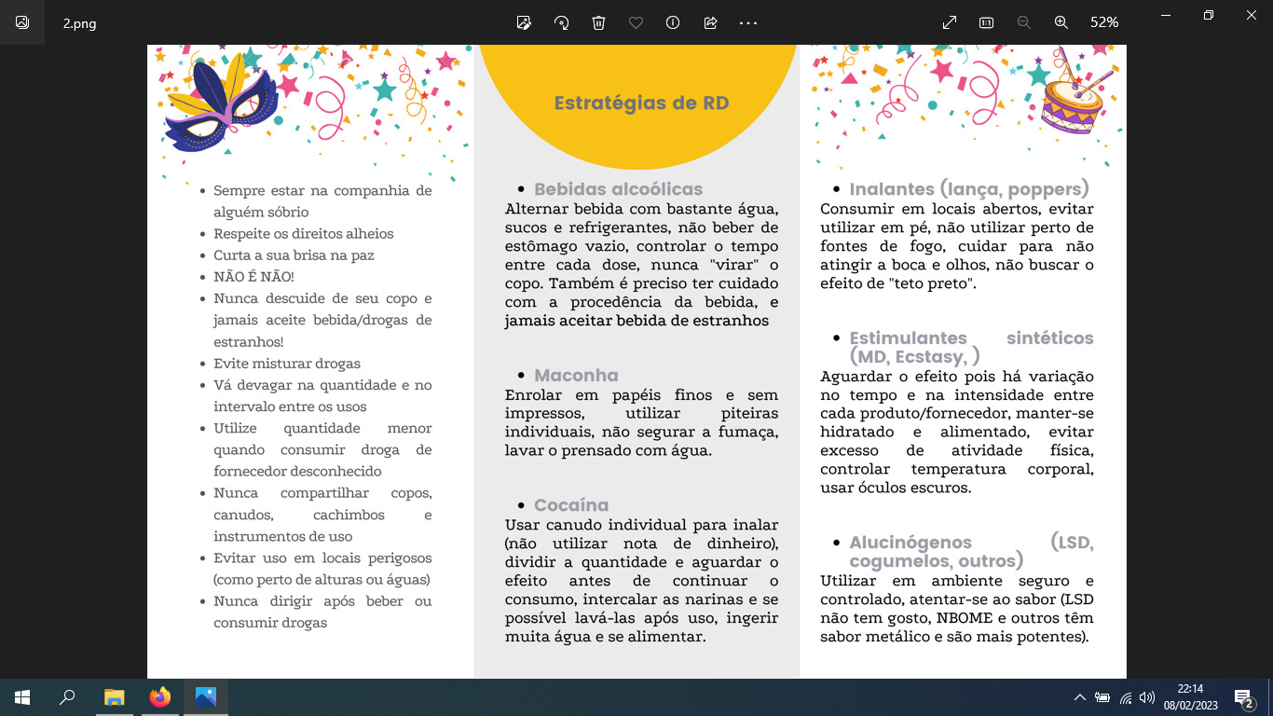Image resolution: width=1273 pixels, height=716 pixels.
Task: Click the zoom in magnifier icon
Action: click(1061, 22)
